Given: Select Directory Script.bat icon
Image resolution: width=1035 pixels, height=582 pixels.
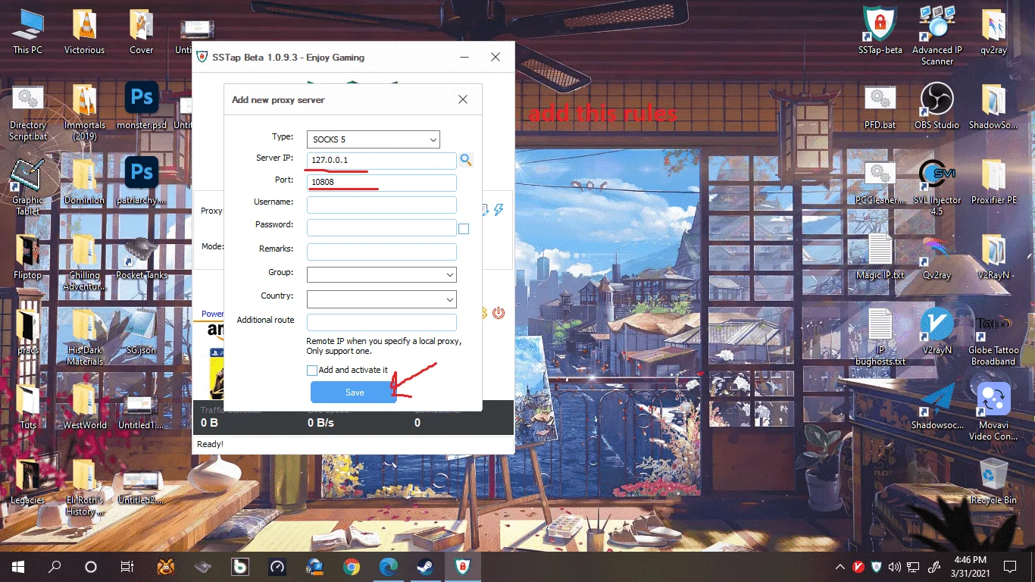Looking at the screenshot, I should coord(28,111).
